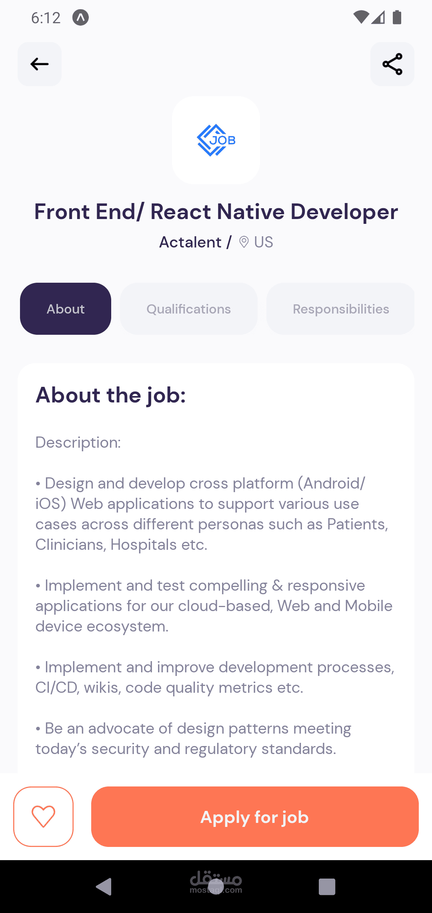Tap the Android back navigation triangle
The height and width of the screenshot is (913, 432).
coord(104,886)
